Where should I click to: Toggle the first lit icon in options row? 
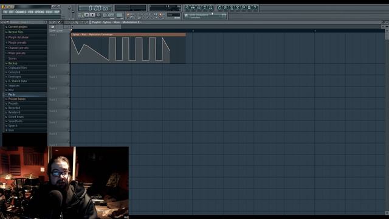(x=128, y=15)
